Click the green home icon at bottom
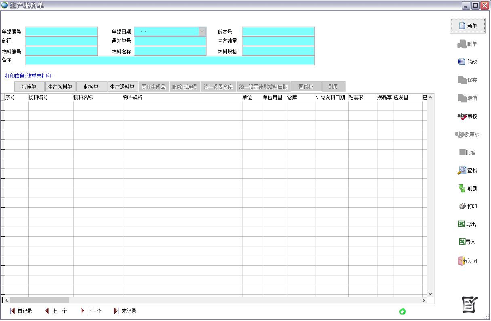 (402, 311)
